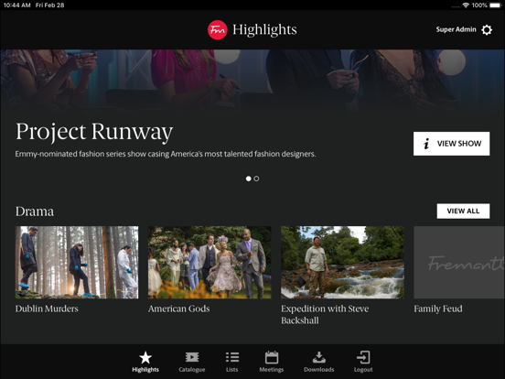Click the Project Runway heading

[94, 132]
